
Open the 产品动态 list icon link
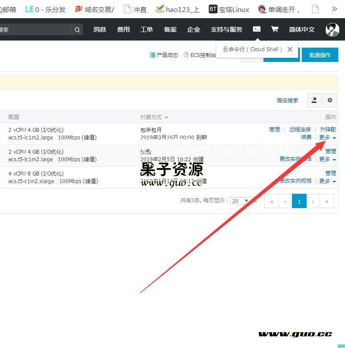pyautogui.click(x=164, y=55)
